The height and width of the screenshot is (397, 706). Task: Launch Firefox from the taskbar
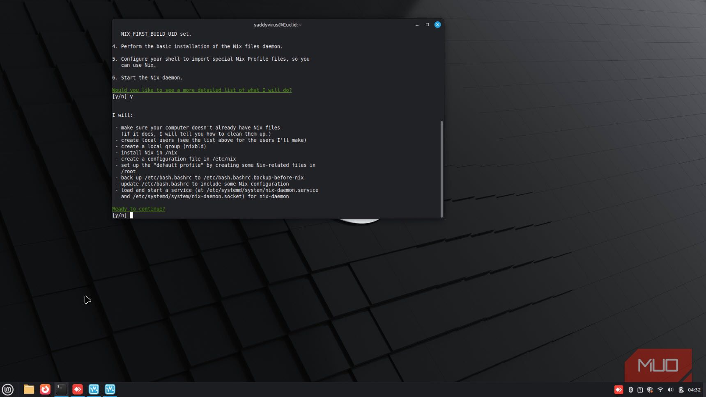tap(45, 389)
